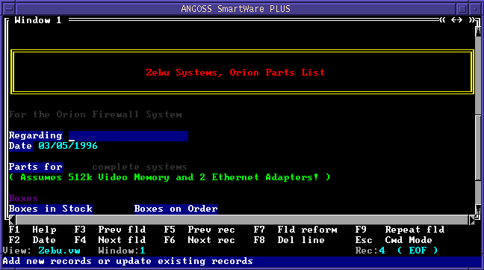Select Esc Cmd Mode command

394,240
